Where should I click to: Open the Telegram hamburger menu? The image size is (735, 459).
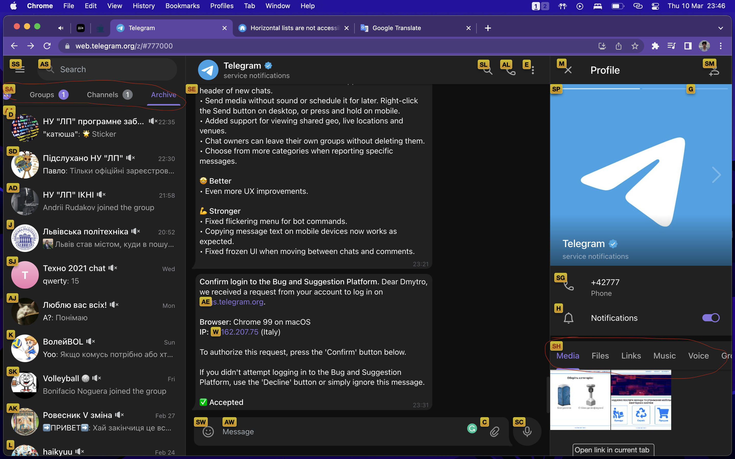point(20,70)
